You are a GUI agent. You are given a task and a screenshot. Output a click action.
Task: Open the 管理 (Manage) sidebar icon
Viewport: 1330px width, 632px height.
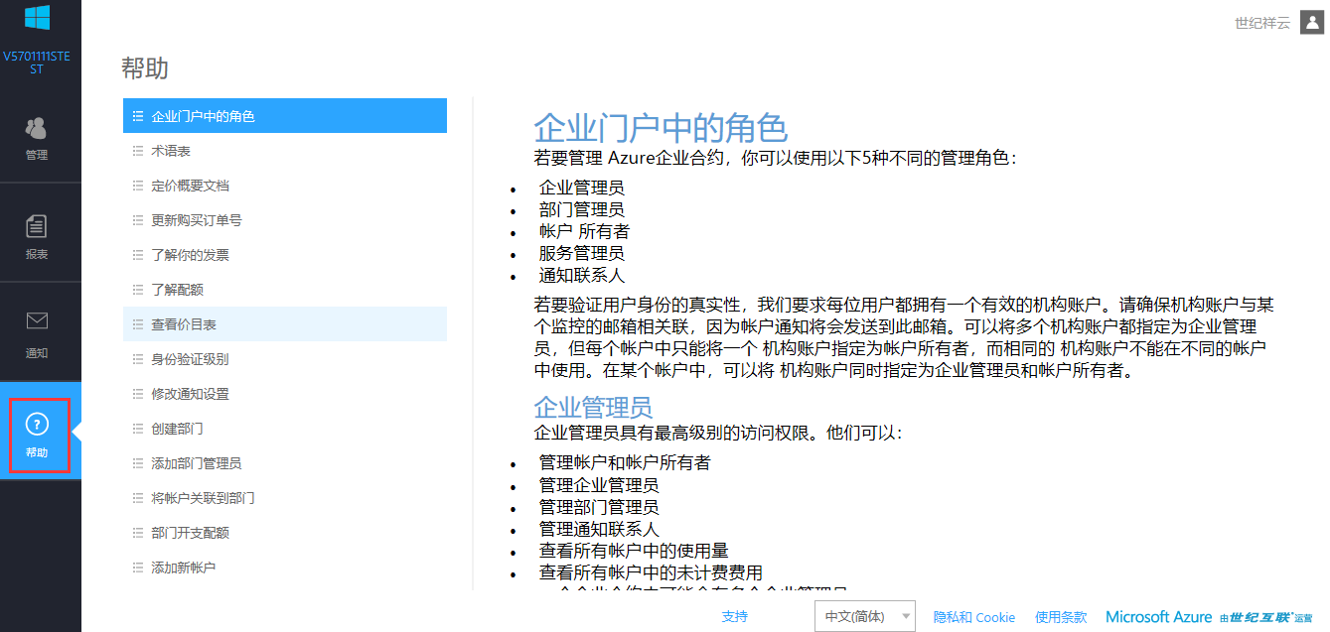pos(37,129)
